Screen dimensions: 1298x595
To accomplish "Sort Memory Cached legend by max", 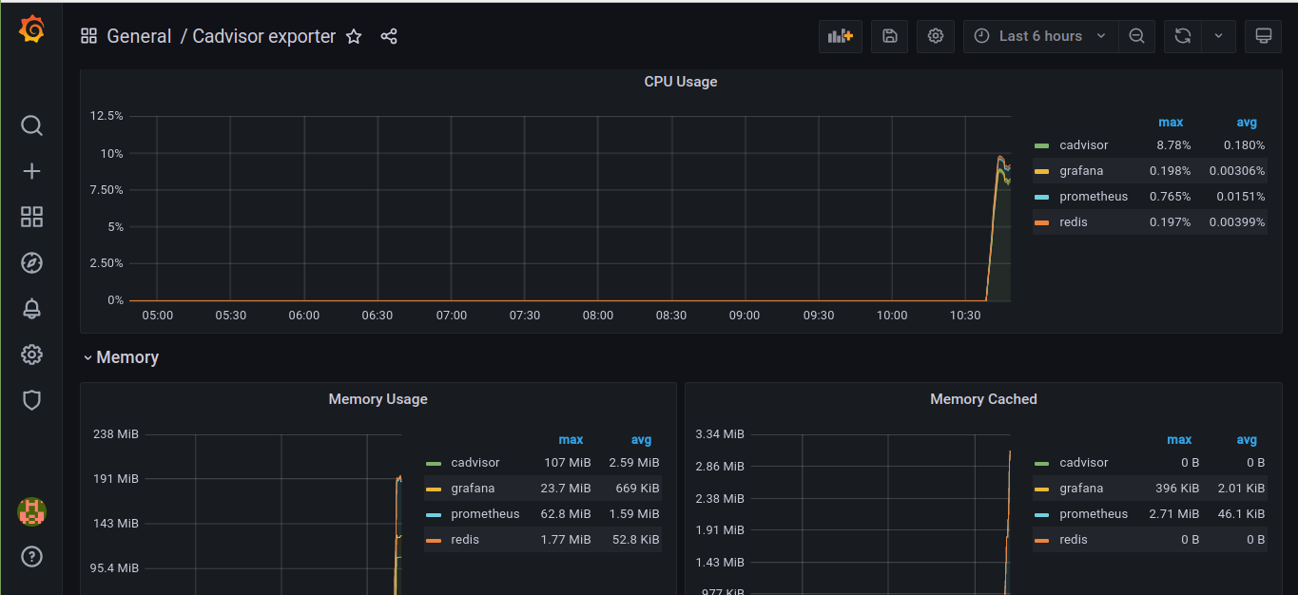I will click(x=1179, y=439).
